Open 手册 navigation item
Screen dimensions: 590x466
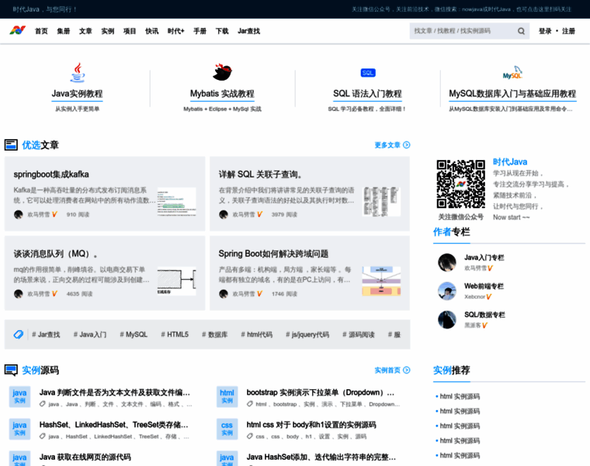coord(200,31)
